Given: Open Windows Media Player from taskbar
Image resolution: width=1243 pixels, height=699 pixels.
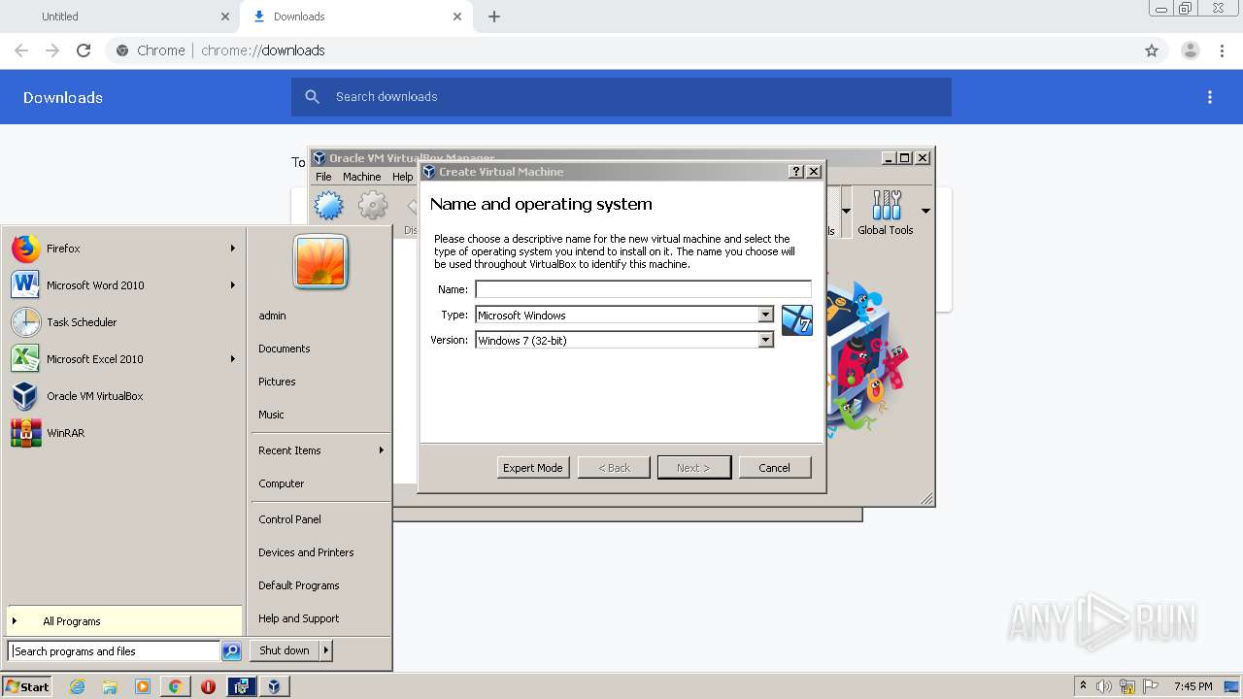Looking at the screenshot, I should [143, 686].
